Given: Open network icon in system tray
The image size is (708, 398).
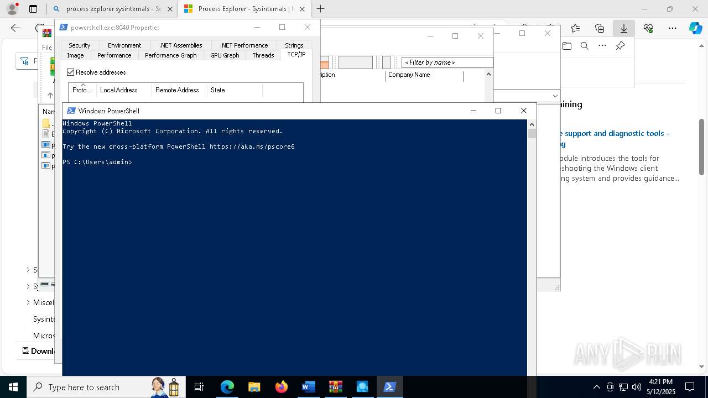Looking at the screenshot, I should coord(623,387).
